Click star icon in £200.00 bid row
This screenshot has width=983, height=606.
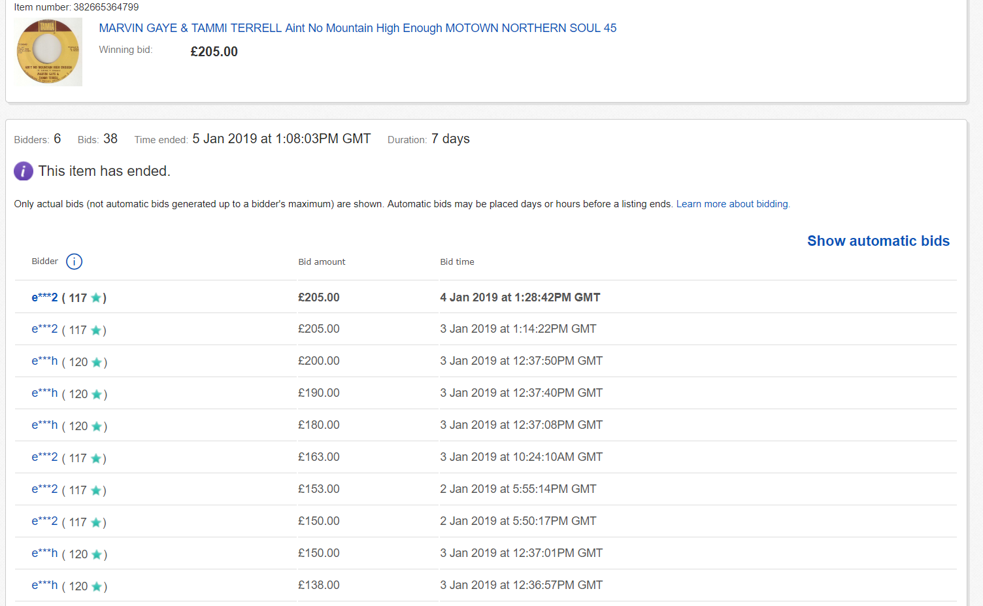[x=97, y=362]
